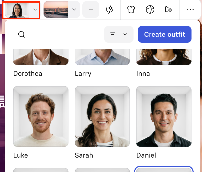Open the three-dots more options menu

click(x=190, y=9)
